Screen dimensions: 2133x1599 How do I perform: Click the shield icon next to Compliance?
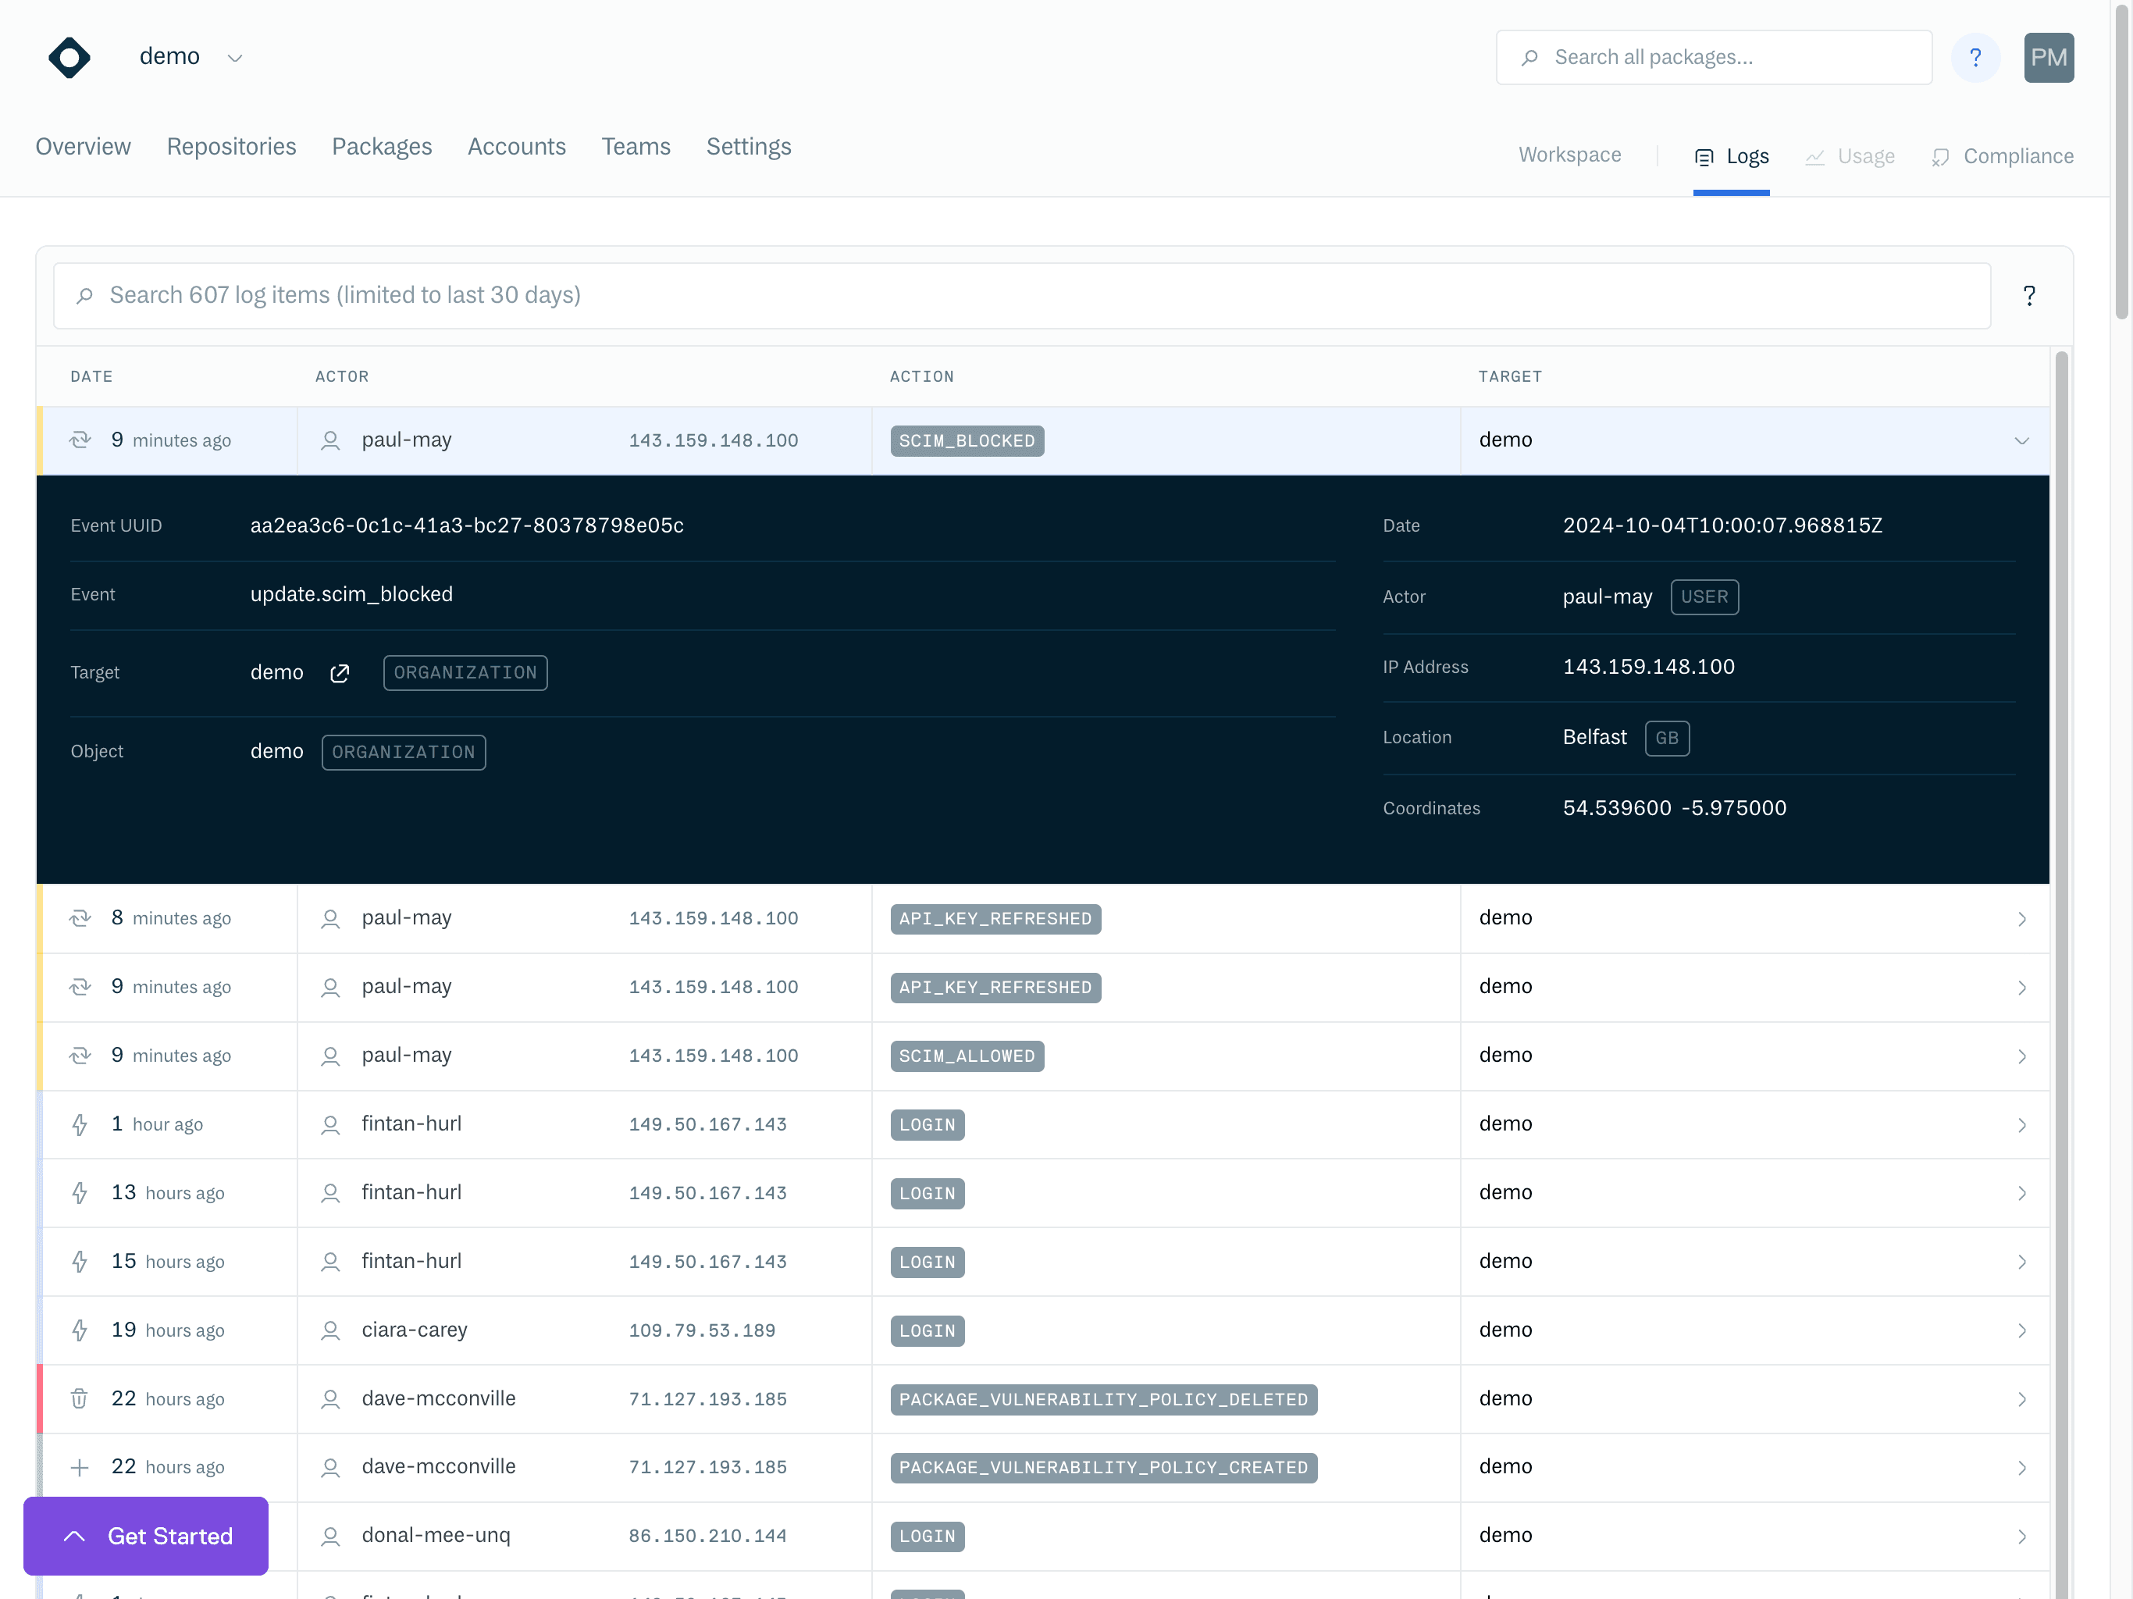point(1941,156)
